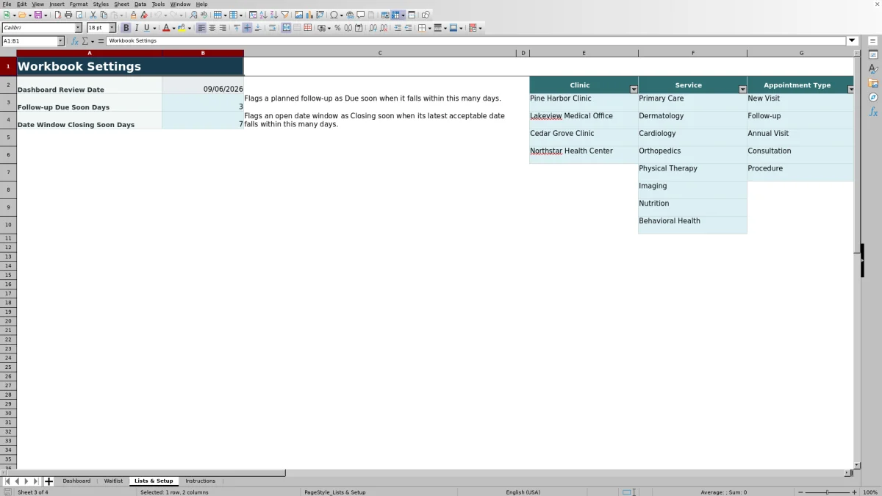
Task: Insert a chart using toolbar icon
Action: 309,15
